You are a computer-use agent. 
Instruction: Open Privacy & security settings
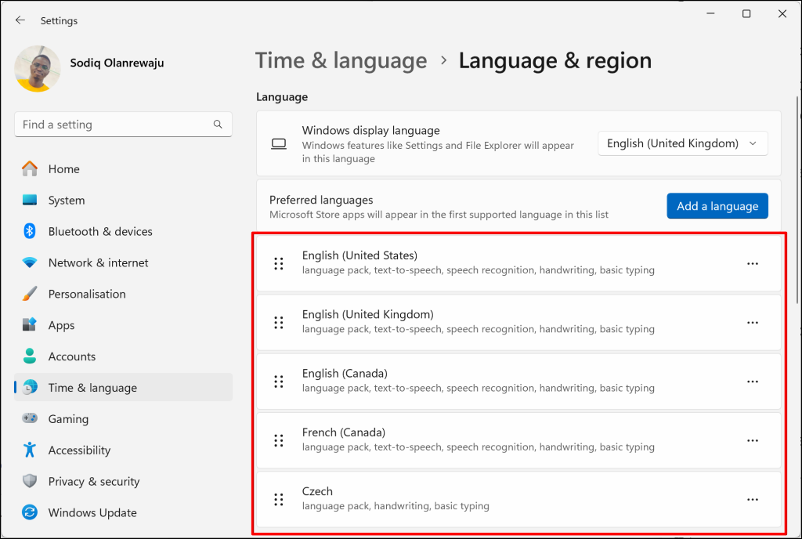click(123, 481)
